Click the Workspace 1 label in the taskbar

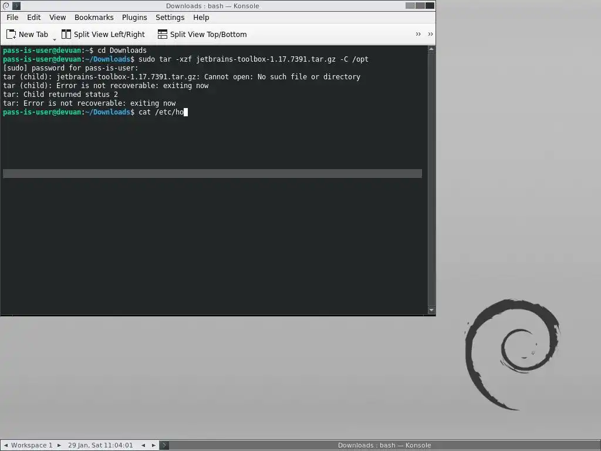(32, 445)
